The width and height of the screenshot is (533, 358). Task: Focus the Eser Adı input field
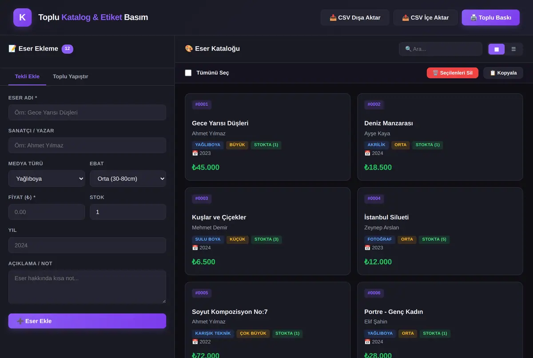[x=87, y=112]
